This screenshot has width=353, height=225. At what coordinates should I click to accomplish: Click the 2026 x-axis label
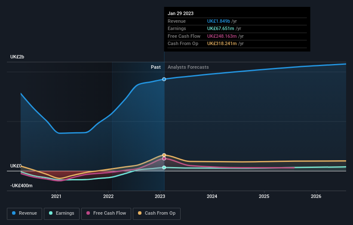pos(316,197)
